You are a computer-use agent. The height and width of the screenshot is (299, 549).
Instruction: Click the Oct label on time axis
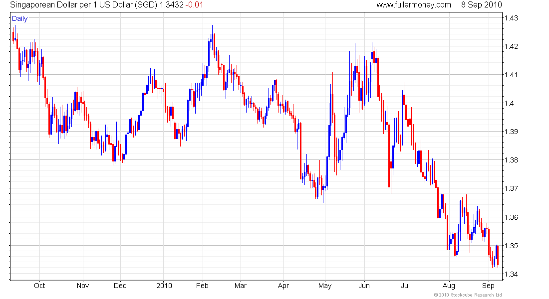pos(39,286)
